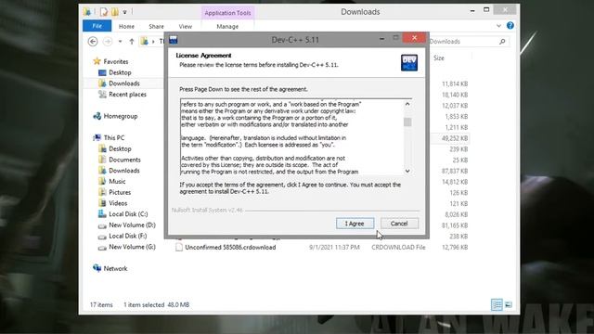
Task: Click the Explorer help question mark icon
Action: 510,25
